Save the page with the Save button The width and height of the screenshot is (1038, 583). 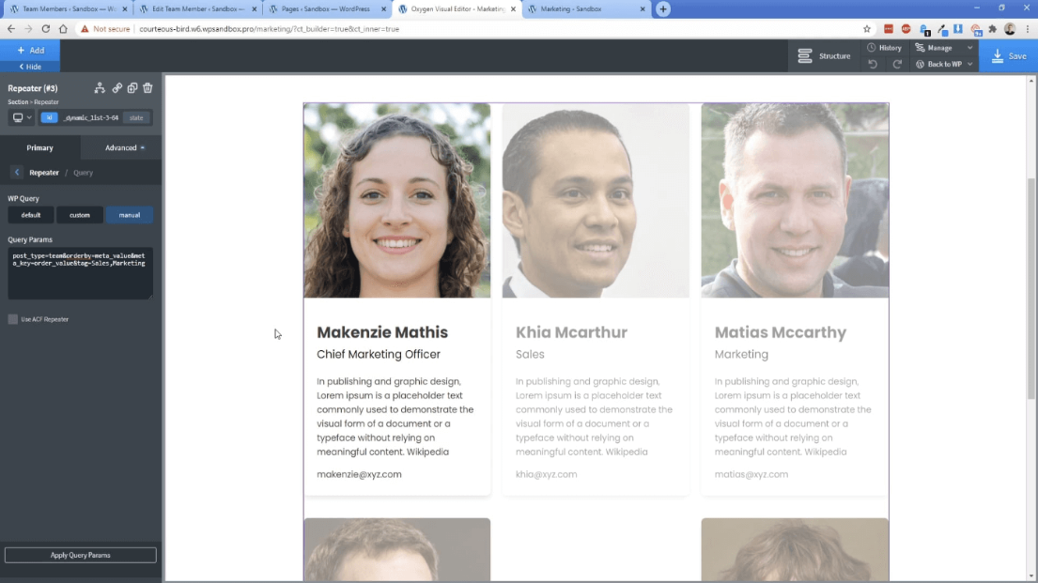click(1009, 56)
